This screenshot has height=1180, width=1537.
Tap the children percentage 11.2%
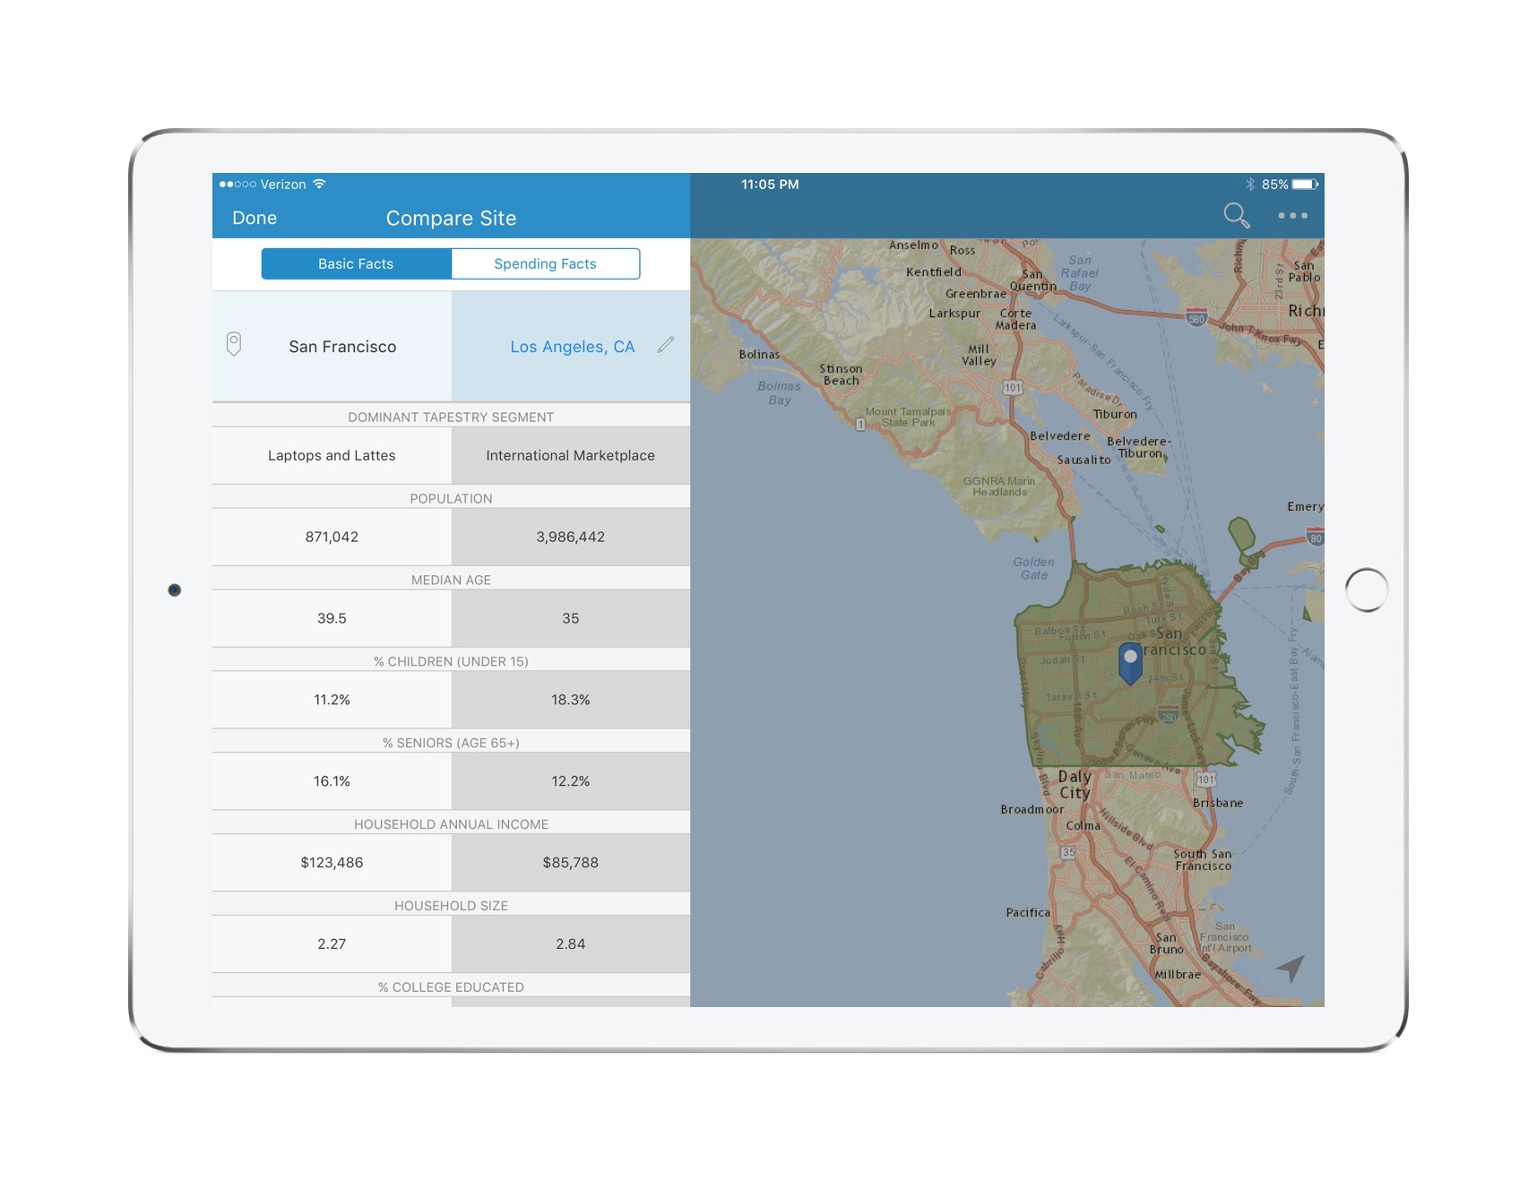(x=332, y=700)
